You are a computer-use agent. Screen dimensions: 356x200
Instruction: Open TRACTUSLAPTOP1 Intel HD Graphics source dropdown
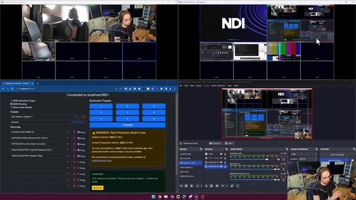point(39,150)
